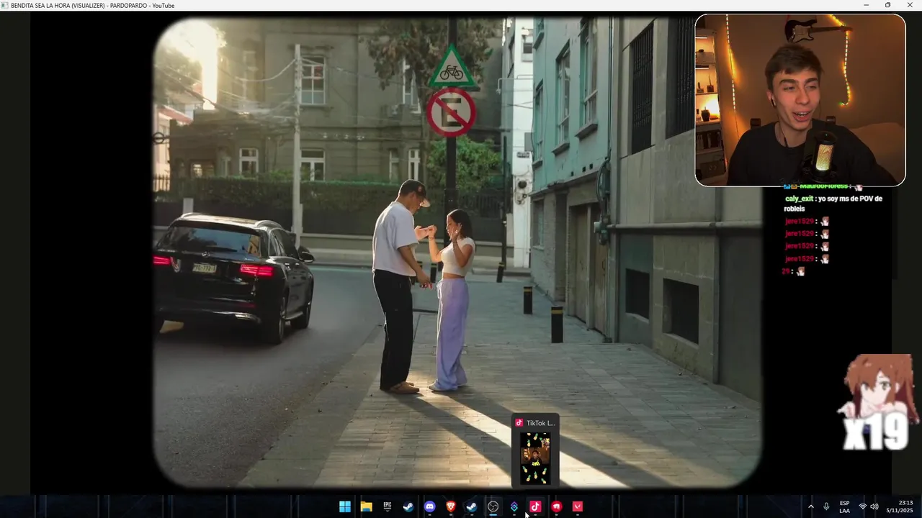Screen dimensions: 922x518
Task: Minimize the YouTube window
Action: click(867, 5)
